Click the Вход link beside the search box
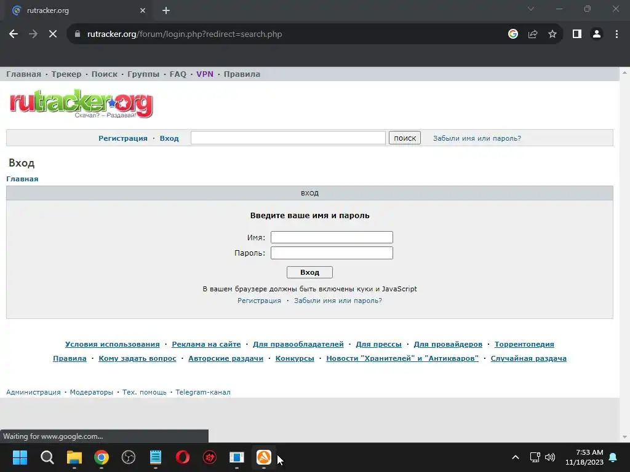 (x=169, y=138)
